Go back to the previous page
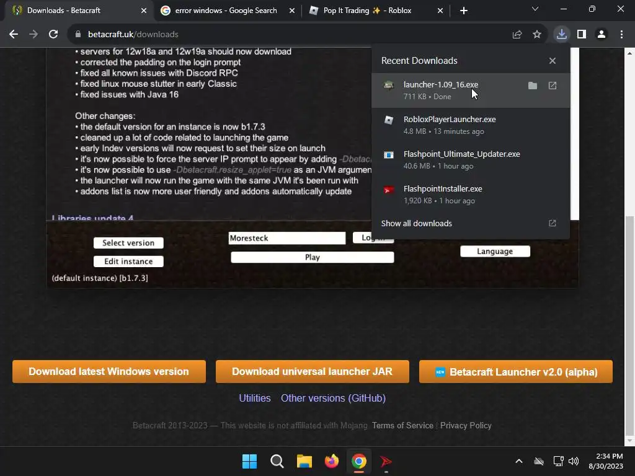This screenshot has width=635, height=476. 14,35
